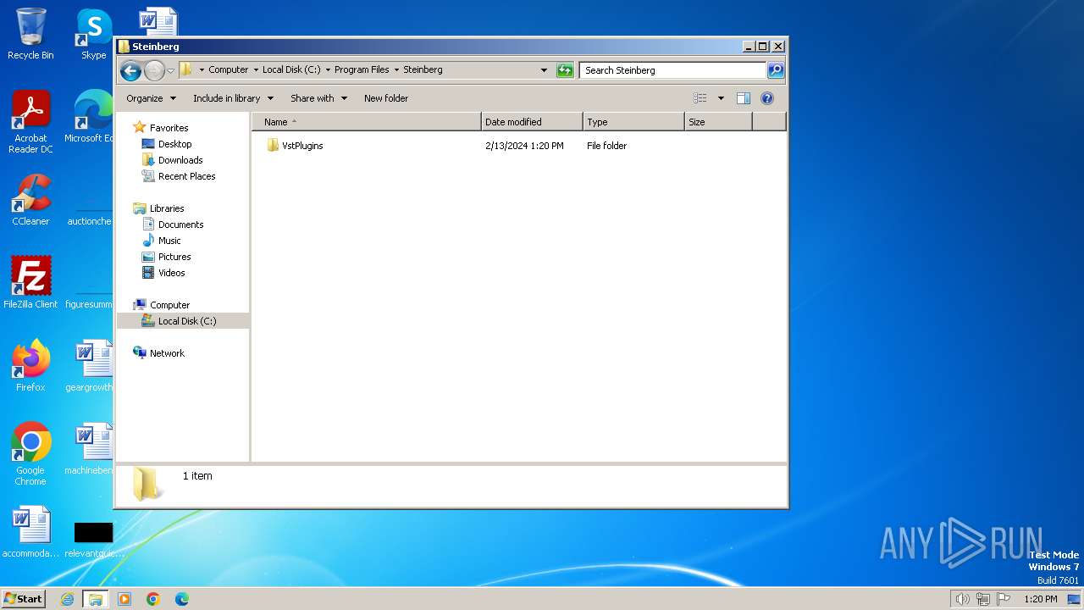Image resolution: width=1084 pixels, height=610 pixels.
Task: Click the Recycle Bin desktop icon
Action: tap(30, 34)
